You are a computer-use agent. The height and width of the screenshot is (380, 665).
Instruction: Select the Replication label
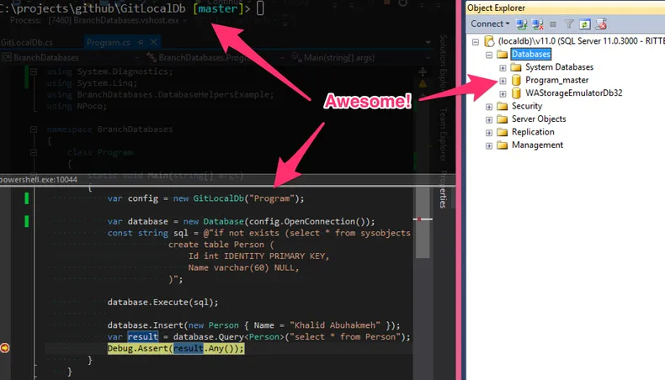(x=533, y=132)
